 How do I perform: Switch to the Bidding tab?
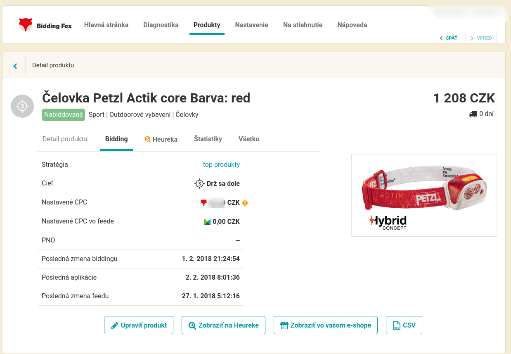coord(116,139)
